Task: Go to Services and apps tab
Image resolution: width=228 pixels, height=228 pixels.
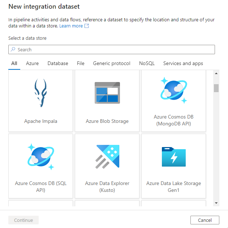Action: click(x=183, y=63)
